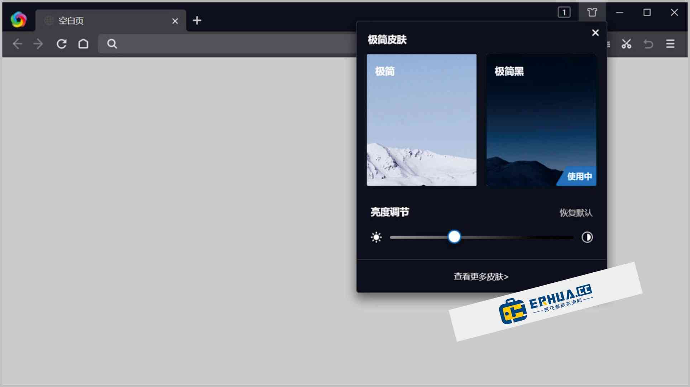Toggle the skin shirt icon
The height and width of the screenshot is (387, 690).
pos(592,12)
